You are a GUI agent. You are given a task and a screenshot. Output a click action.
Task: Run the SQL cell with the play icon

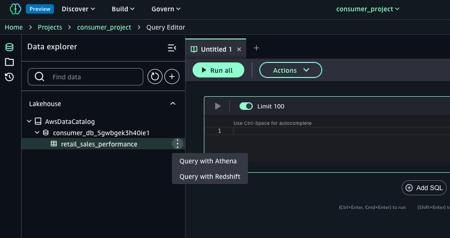coord(217,106)
